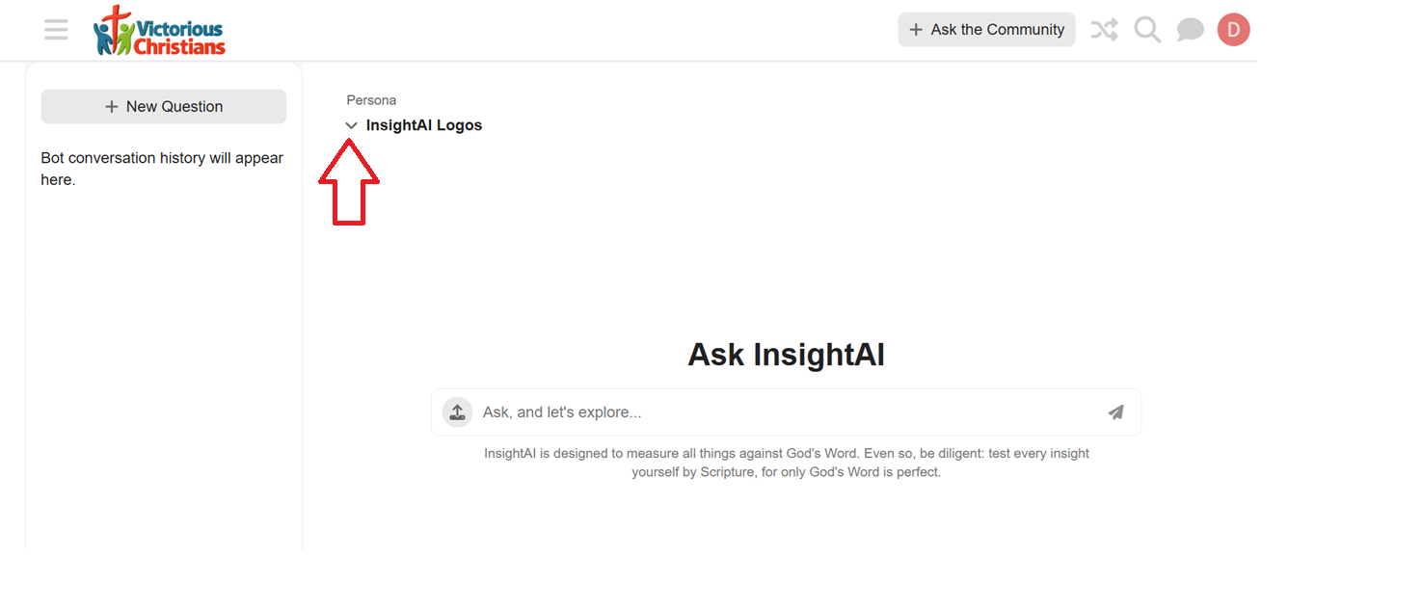Focus the "Ask, and let's explore..." field
Viewport: 1423px width, 611px height.
[786, 412]
